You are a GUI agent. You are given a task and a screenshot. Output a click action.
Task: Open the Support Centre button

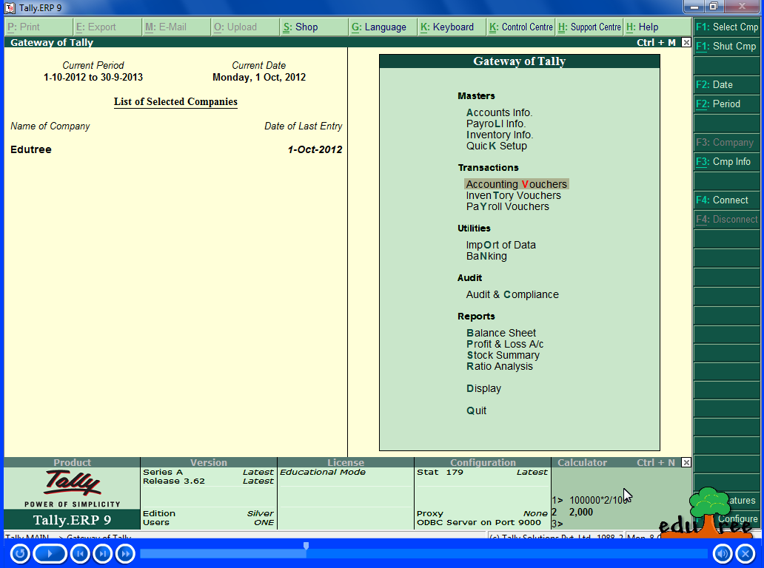pyautogui.click(x=589, y=27)
